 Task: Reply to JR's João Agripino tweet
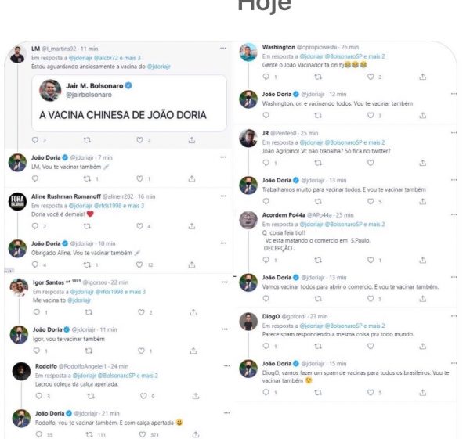coord(266,163)
